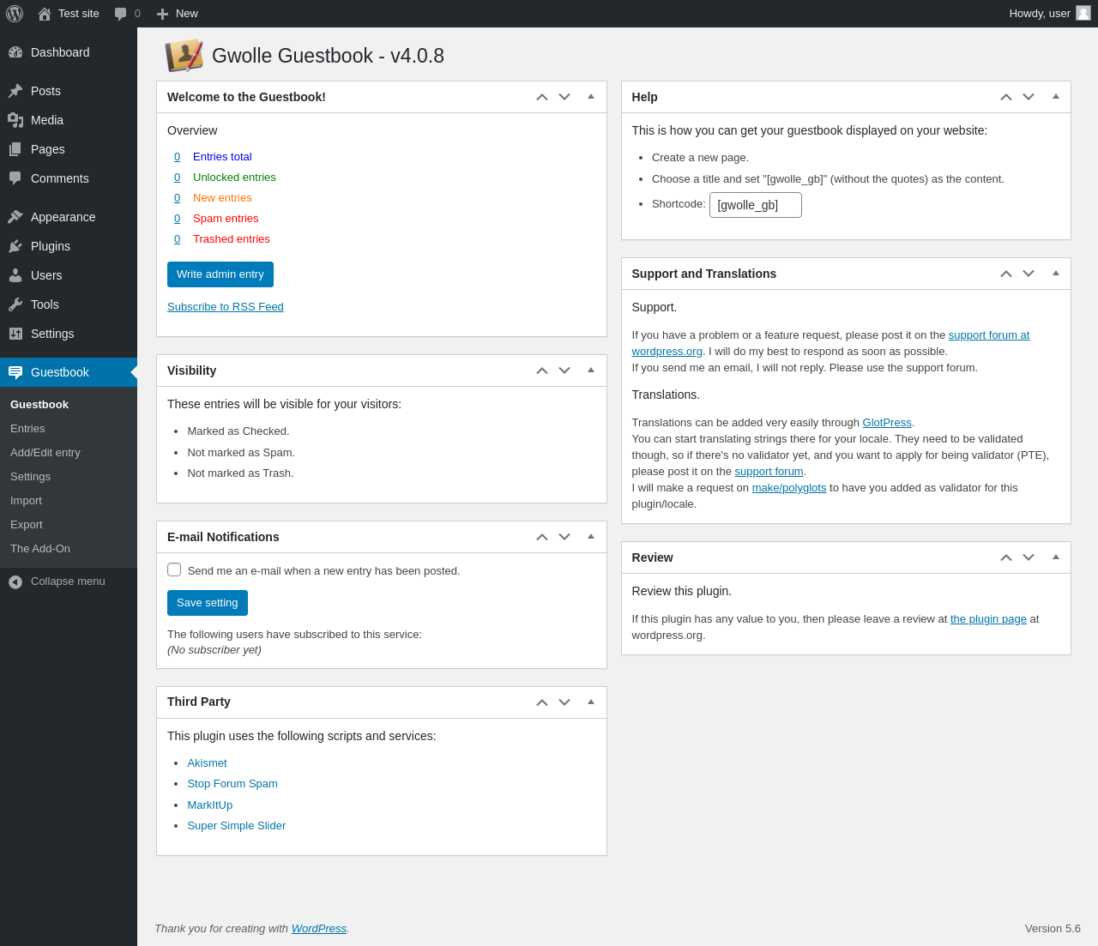Move Welcome to the Guestbook panel up
This screenshot has height=946, width=1098.
coord(542,97)
